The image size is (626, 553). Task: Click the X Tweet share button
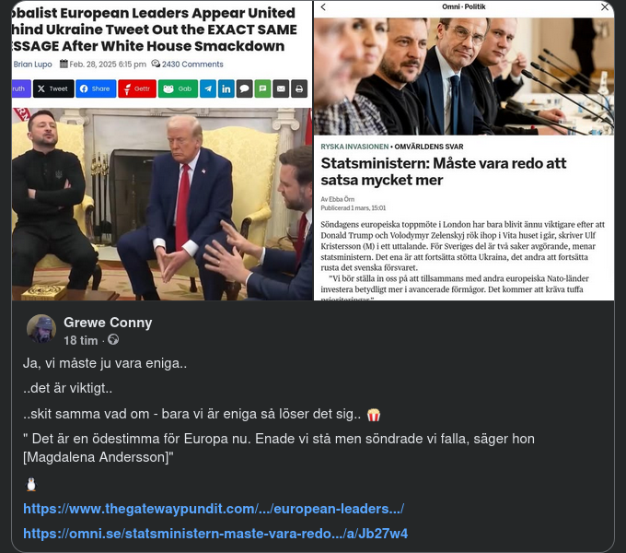tap(53, 88)
